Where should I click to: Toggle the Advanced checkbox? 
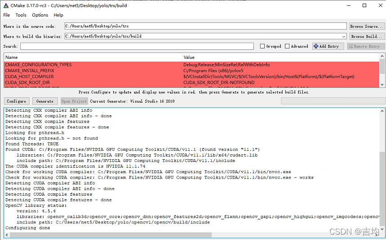(x=287, y=46)
